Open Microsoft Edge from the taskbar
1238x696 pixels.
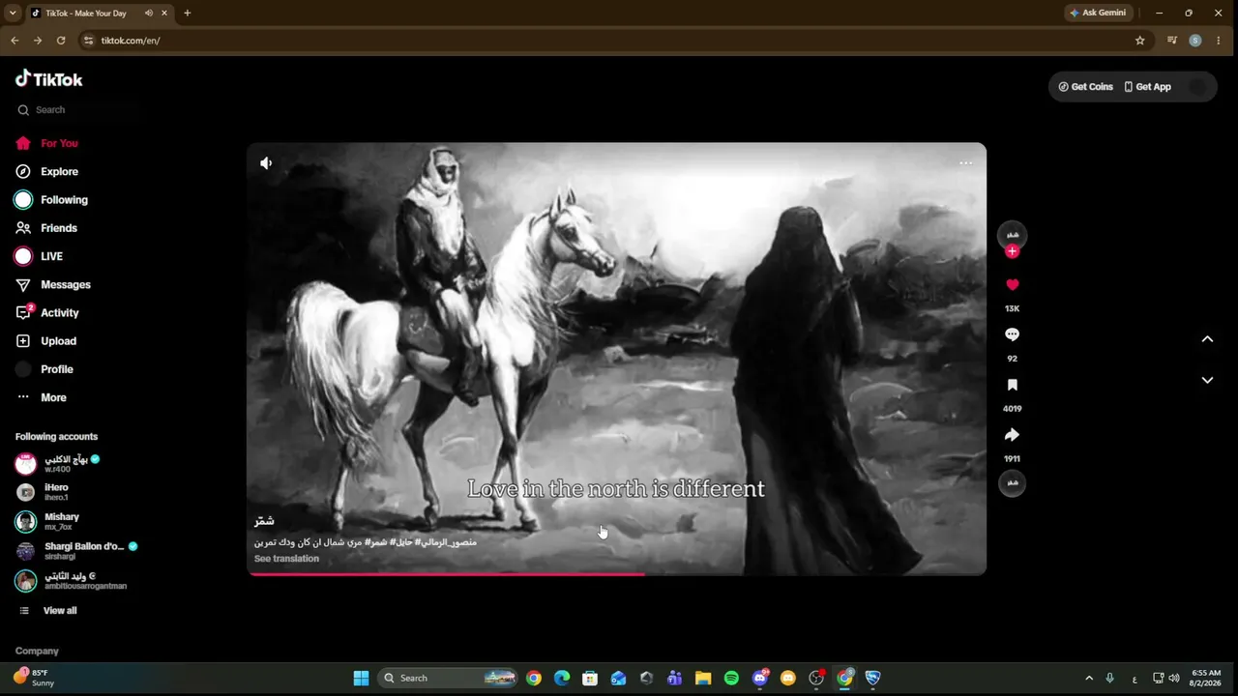(562, 678)
